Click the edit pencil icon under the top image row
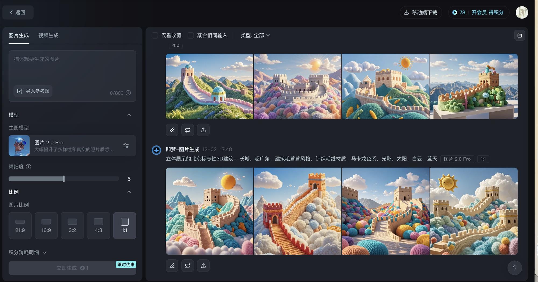 click(x=172, y=130)
